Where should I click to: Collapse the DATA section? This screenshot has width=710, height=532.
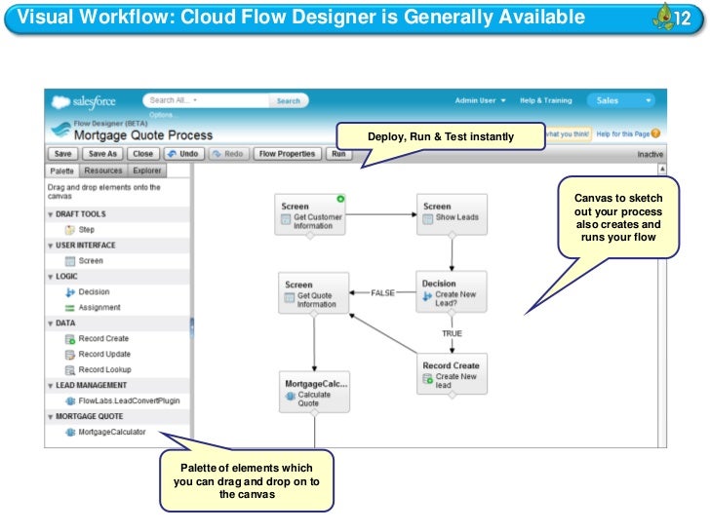[51, 323]
